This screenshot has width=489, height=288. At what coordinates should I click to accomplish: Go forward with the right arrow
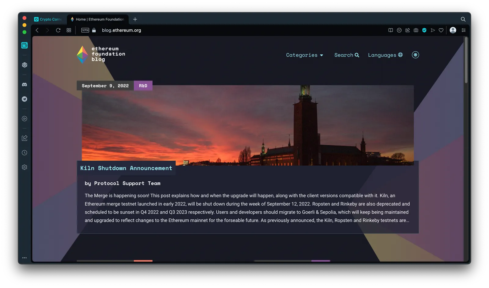tap(47, 30)
